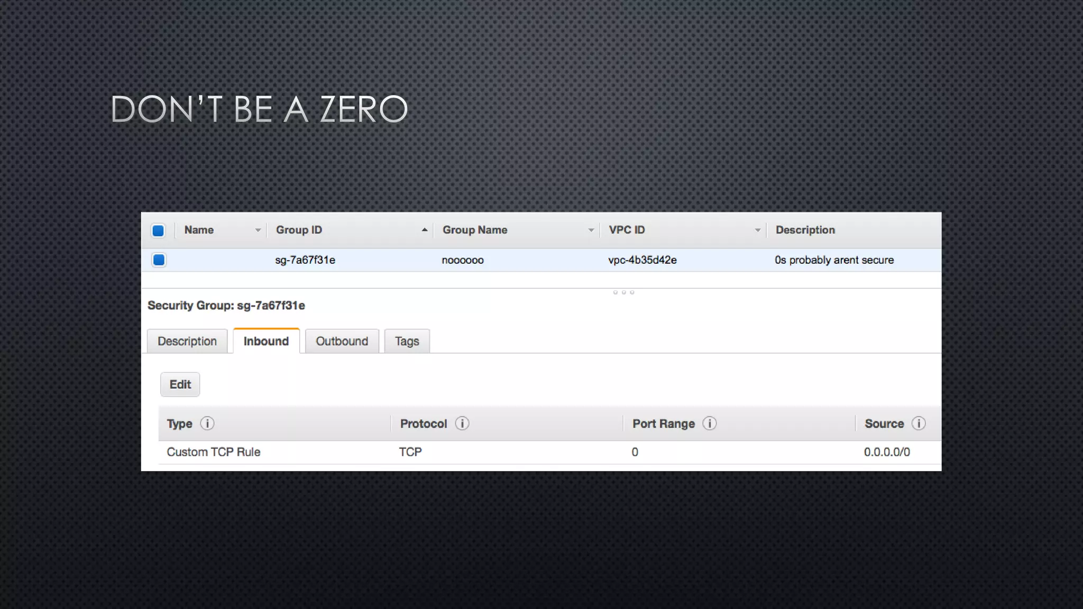Screen dimensions: 1083x609
Task: Open the Tags tab
Action: point(407,342)
